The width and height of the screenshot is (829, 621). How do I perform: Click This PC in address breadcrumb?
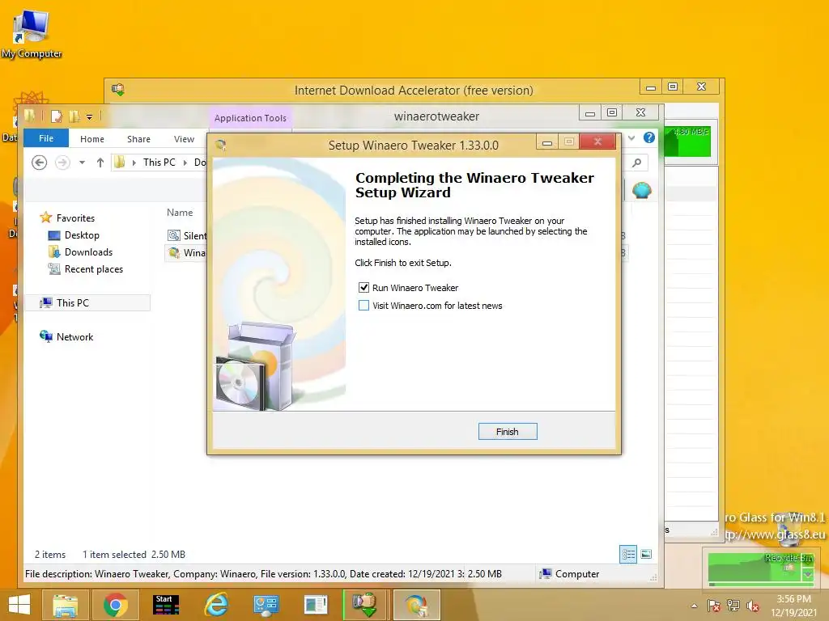(159, 162)
